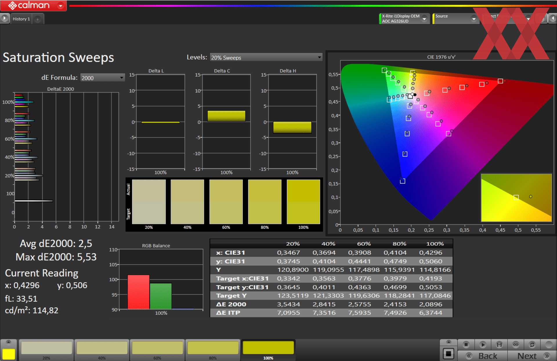Click the ΔE 2000 value 3,5434
This screenshot has height=361, width=557.
pyautogui.click(x=288, y=304)
